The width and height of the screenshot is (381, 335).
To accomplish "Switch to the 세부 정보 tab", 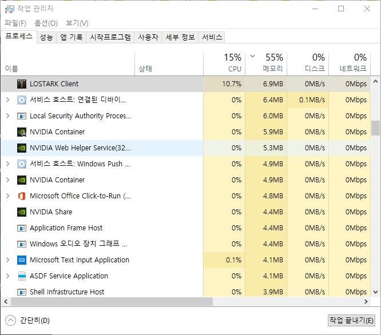I will [x=180, y=37].
